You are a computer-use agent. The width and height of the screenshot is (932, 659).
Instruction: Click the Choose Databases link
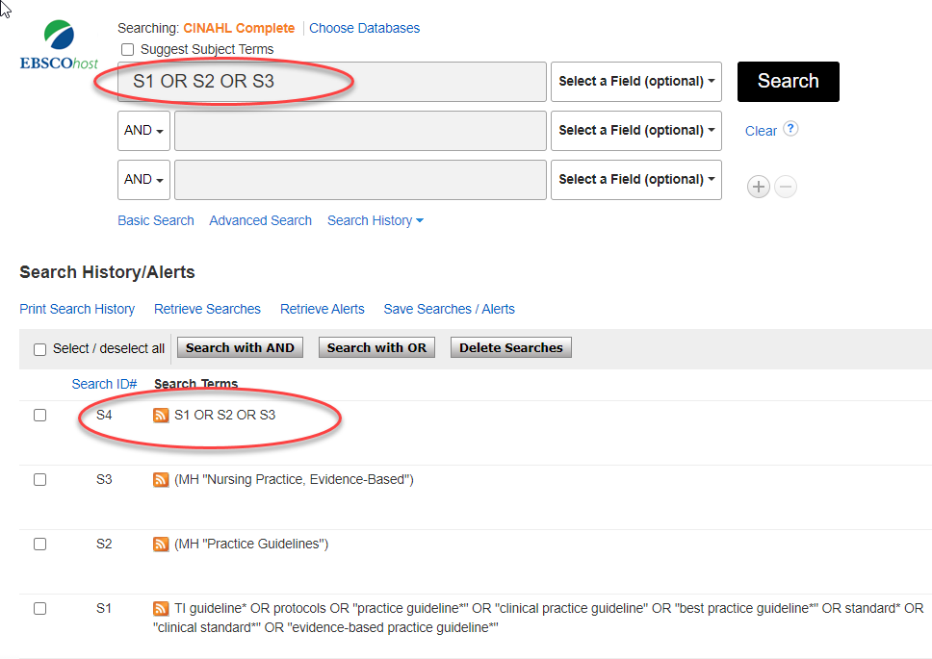click(364, 28)
